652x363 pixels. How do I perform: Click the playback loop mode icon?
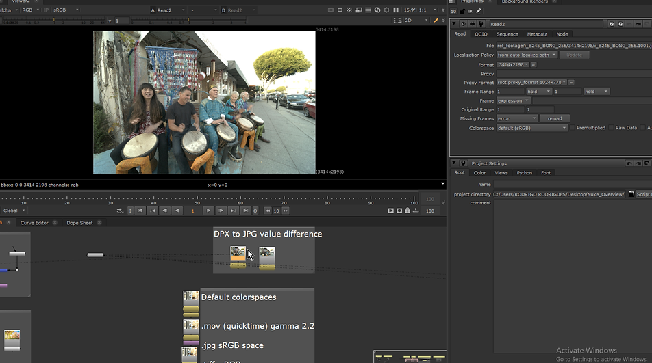click(x=120, y=211)
